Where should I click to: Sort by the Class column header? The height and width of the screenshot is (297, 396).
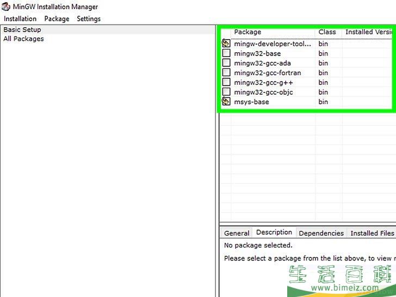point(329,32)
